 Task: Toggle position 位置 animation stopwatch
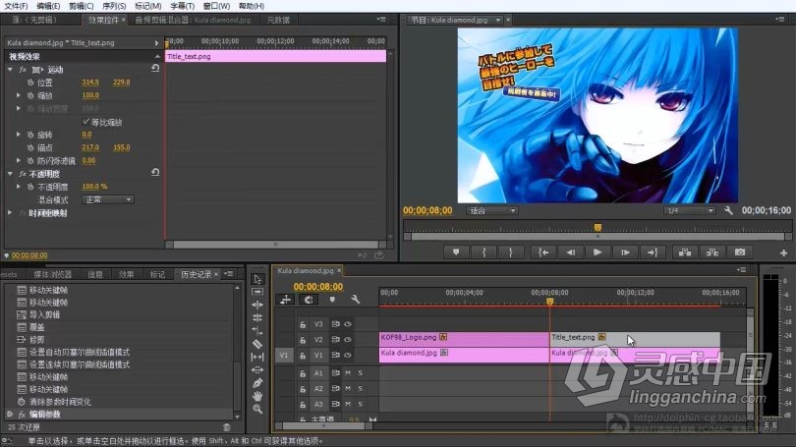click(x=30, y=83)
